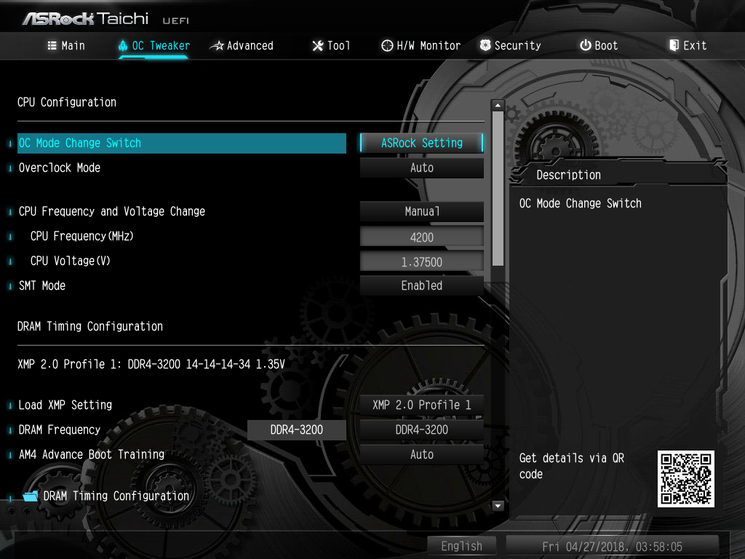
Task: Select the SMT Mode label
Action: click(x=41, y=285)
